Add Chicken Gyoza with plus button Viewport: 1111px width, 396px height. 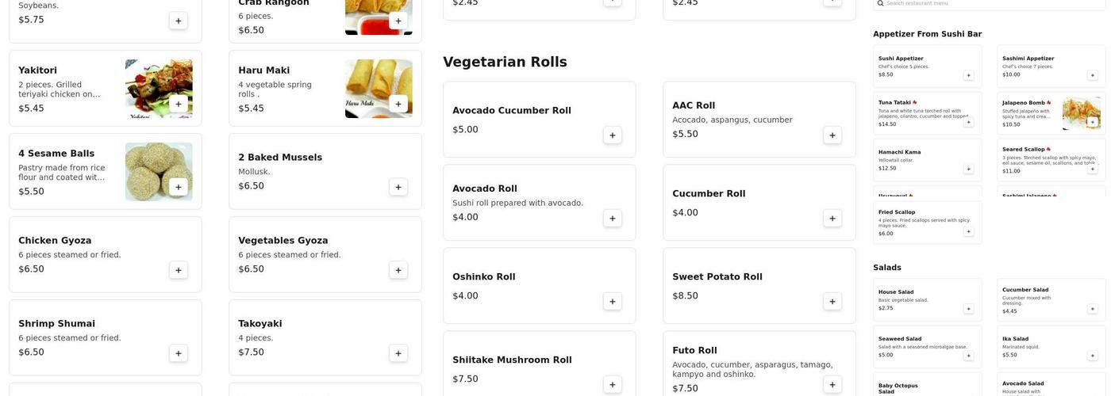pos(178,270)
